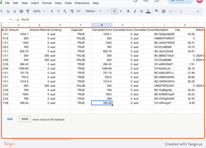This screenshot has width=206, height=148.
Task: Select description cell HMMWYXRK2Y
Action: tap(164, 39)
